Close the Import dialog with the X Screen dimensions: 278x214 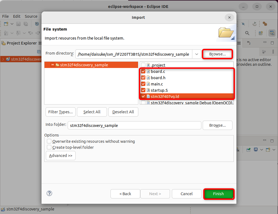pyautogui.click(x=229, y=17)
